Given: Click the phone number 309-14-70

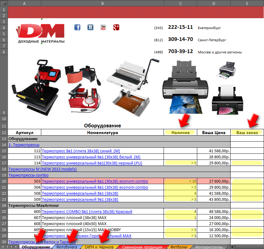Looking at the screenshot, I should pos(180,39).
